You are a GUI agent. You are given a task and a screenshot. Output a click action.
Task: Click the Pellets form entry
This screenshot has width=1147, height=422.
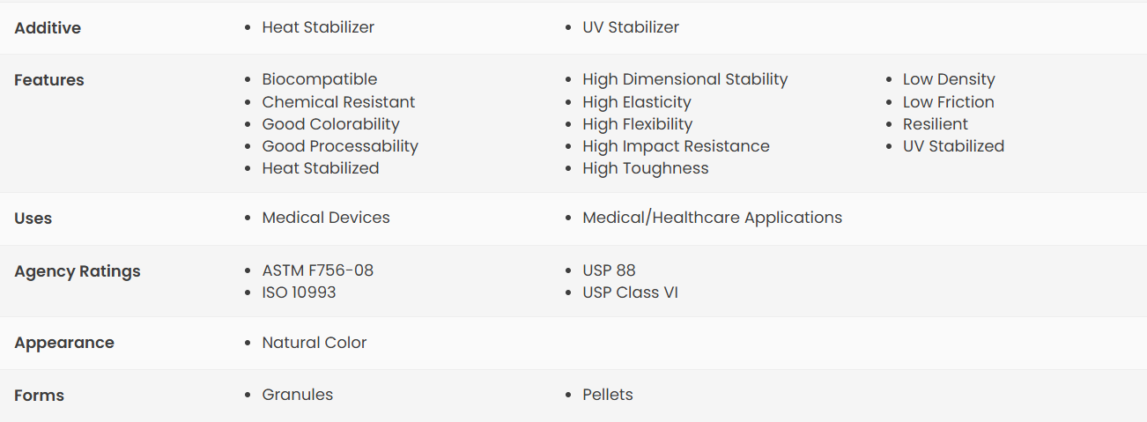coord(608,395)
